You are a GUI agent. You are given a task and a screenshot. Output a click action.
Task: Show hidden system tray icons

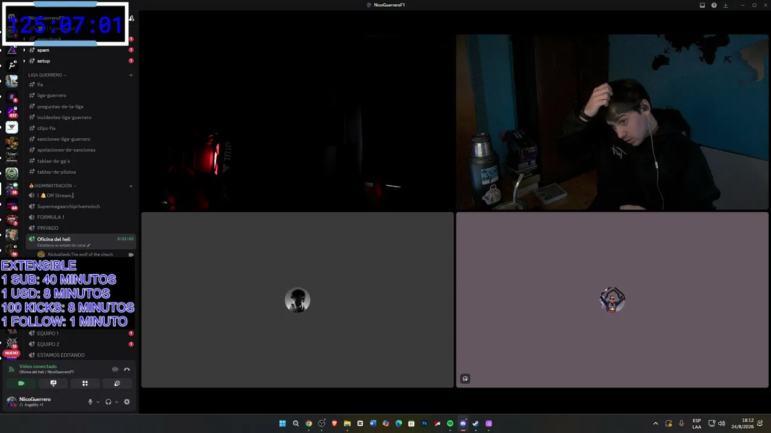655,423
